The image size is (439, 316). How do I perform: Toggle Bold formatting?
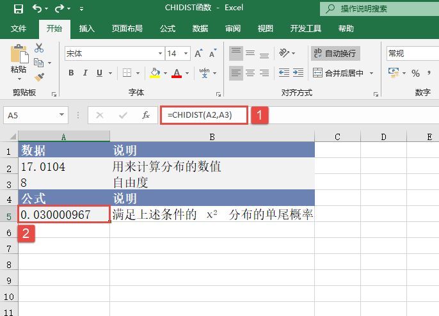(x=72, y=73)
